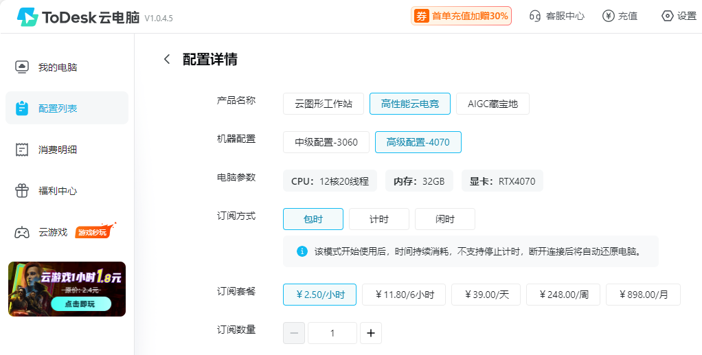The width and height of the screenshot is (702, 355).
Task: Click the 产品名称 label
Action: pyautogui.click(x=236, y=100)
